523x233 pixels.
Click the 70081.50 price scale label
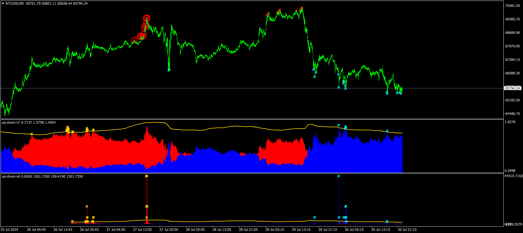coord(513,6)
